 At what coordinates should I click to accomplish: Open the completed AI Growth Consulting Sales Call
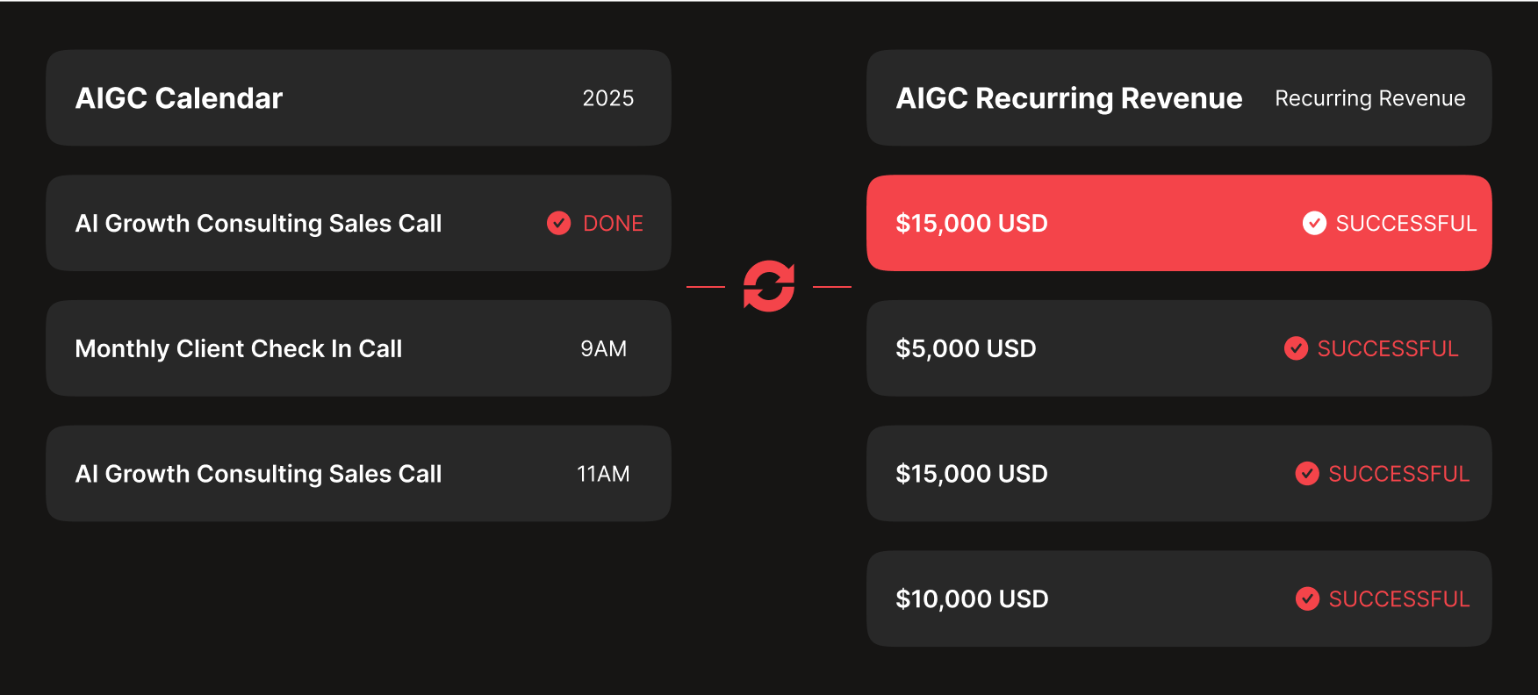click(x=358, y=223)
